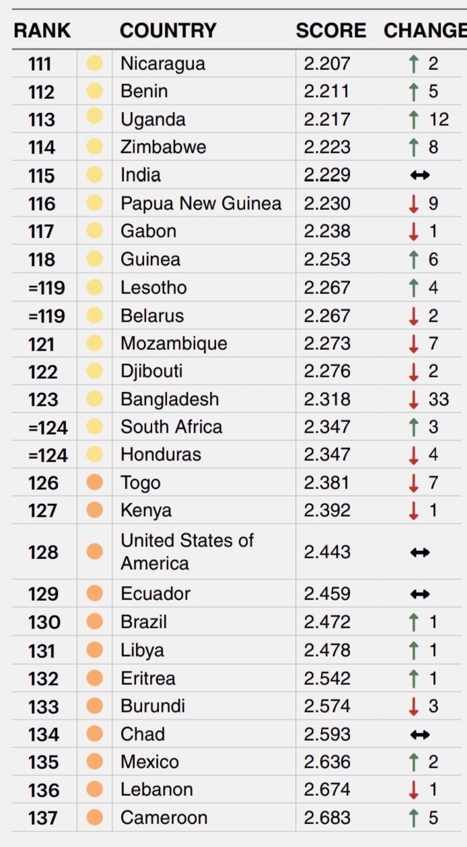Screen dimensions: 467x847
Task: Click the yellow dot next to Nicaragua
Action: point(95,64)
